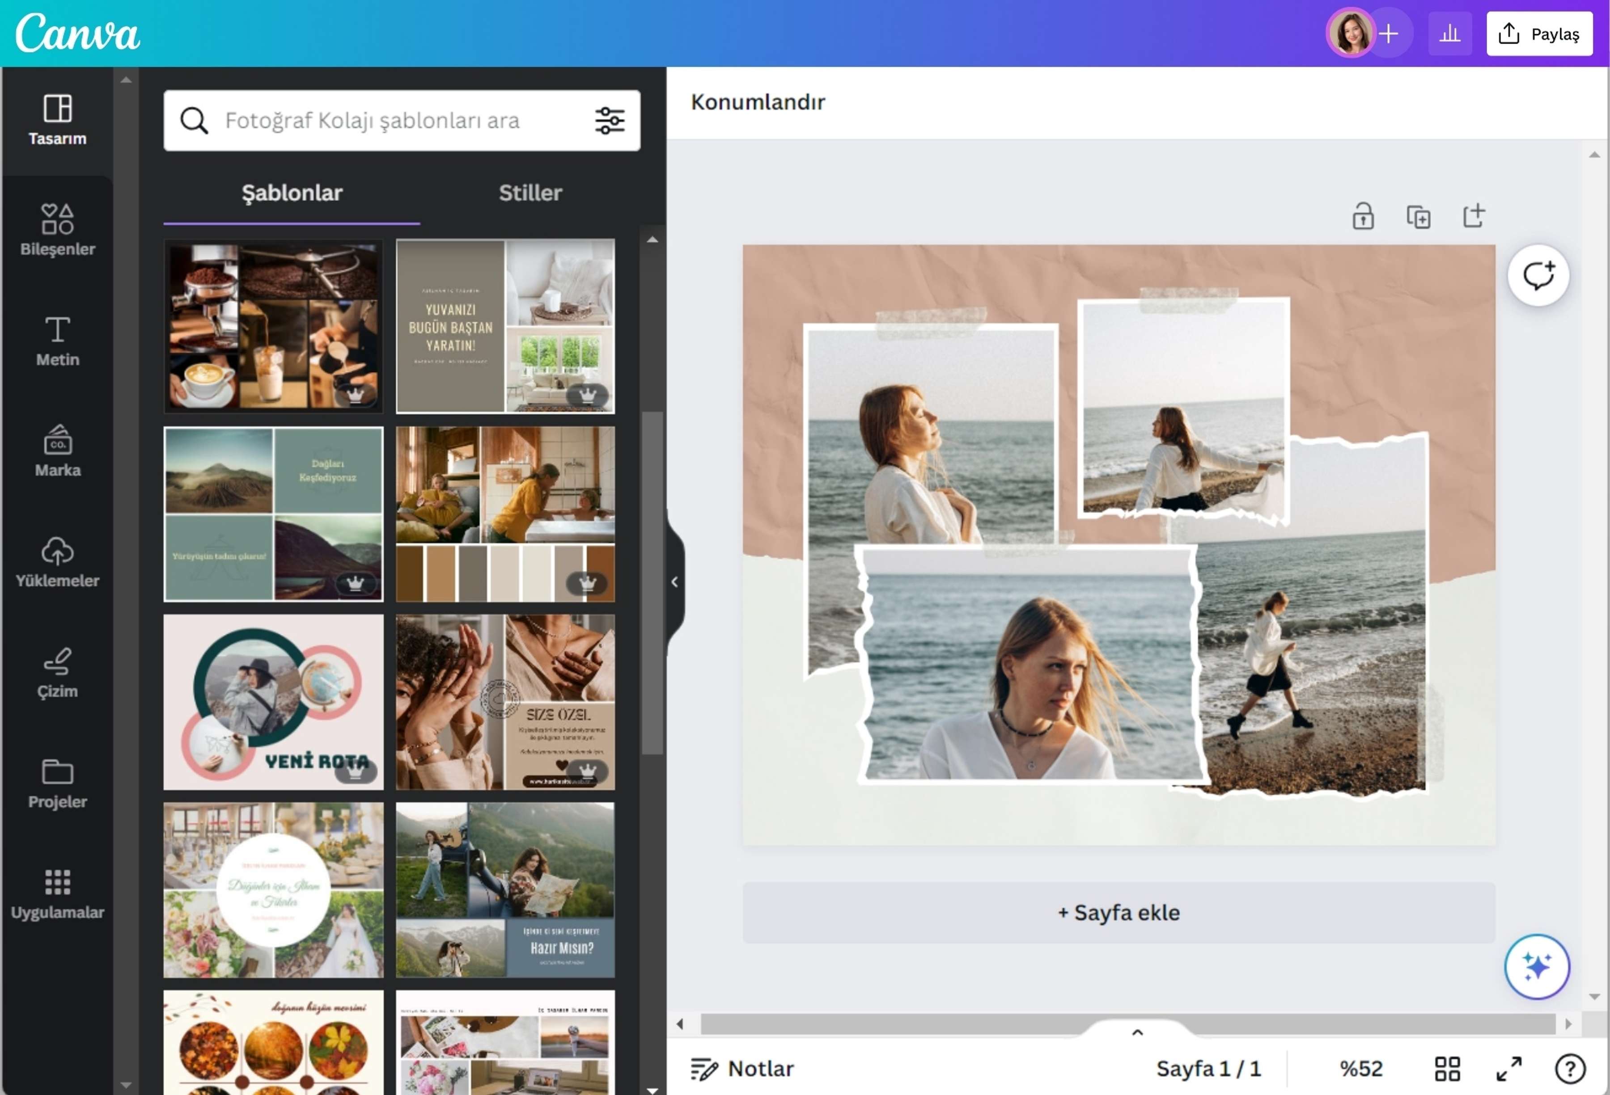Click the Paylaş share button

pos(1538,34)
